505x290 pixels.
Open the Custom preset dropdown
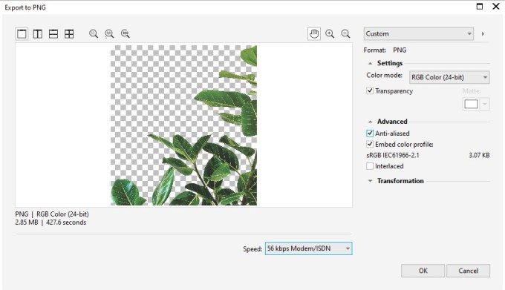[419, 34]
